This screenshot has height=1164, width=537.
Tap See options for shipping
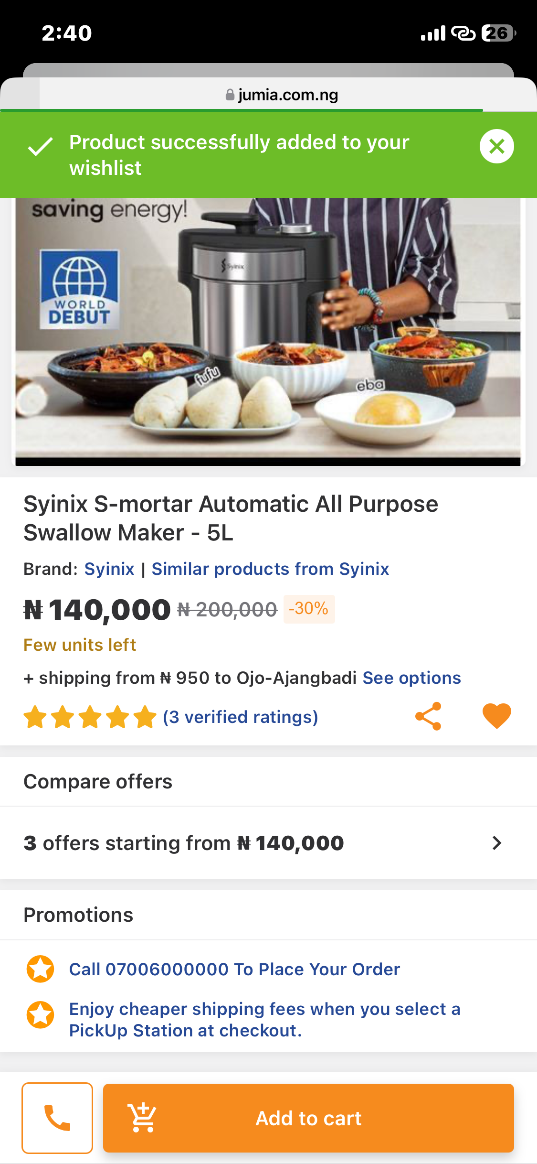411,678
